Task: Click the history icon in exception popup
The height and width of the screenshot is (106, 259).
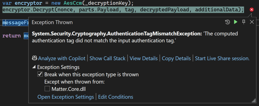Action: (x=227, y=22)
